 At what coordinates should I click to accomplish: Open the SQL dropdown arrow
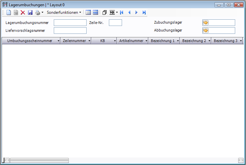tap(117, 12)
